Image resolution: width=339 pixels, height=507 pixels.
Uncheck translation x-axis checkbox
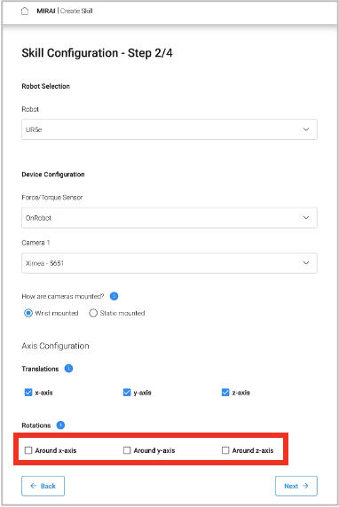(28, 393)
